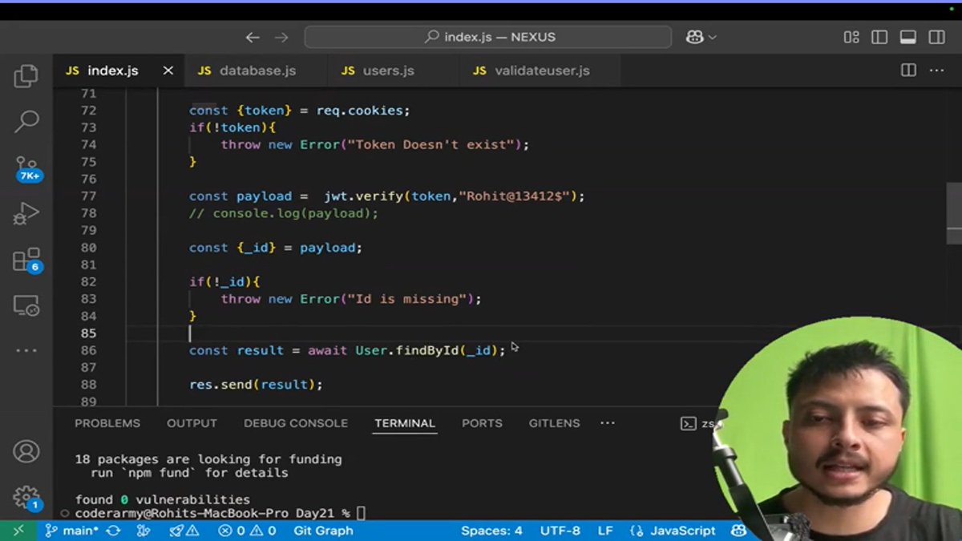Image resolution: width=962 pixels, height=541 pixels.
Task: Click the zsh terminal shell icon
Action: (688, 424)
